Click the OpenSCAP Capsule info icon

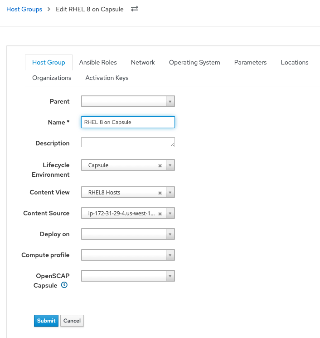(64, 285)
